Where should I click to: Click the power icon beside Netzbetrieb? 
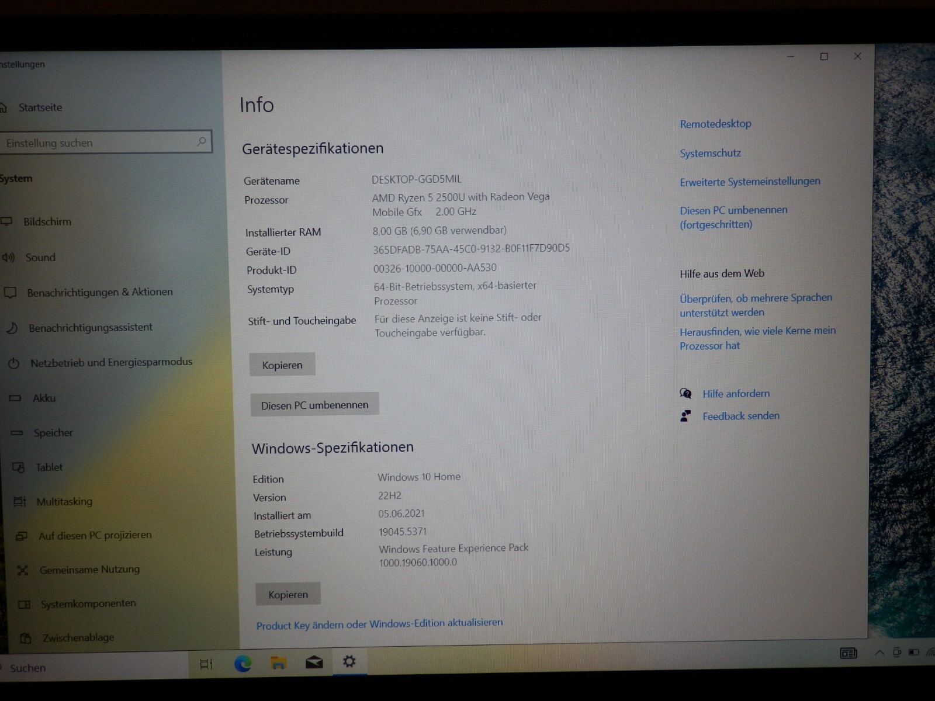click(14, 364)
